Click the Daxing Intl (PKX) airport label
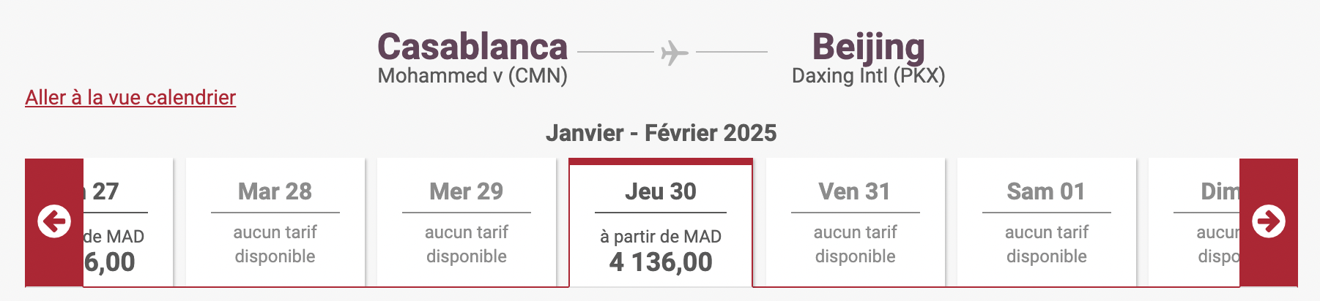Screen dimensions: 1320x301 (868, 76)
